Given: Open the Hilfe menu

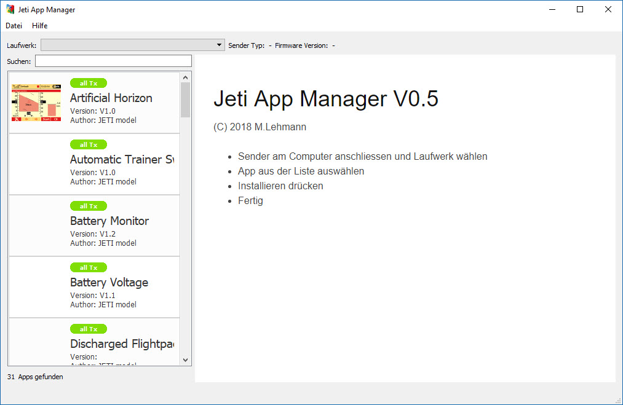Looking at the screenshot, I should 40,26.
